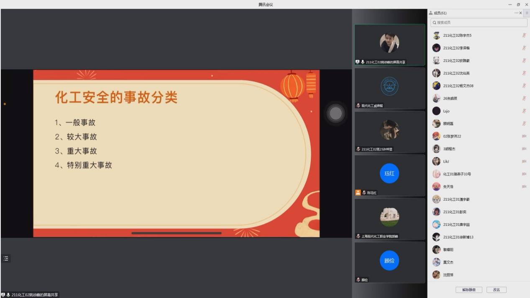
Task: Click the host badge icon on 陈珏红's tile
Action: tap(358, 193)
